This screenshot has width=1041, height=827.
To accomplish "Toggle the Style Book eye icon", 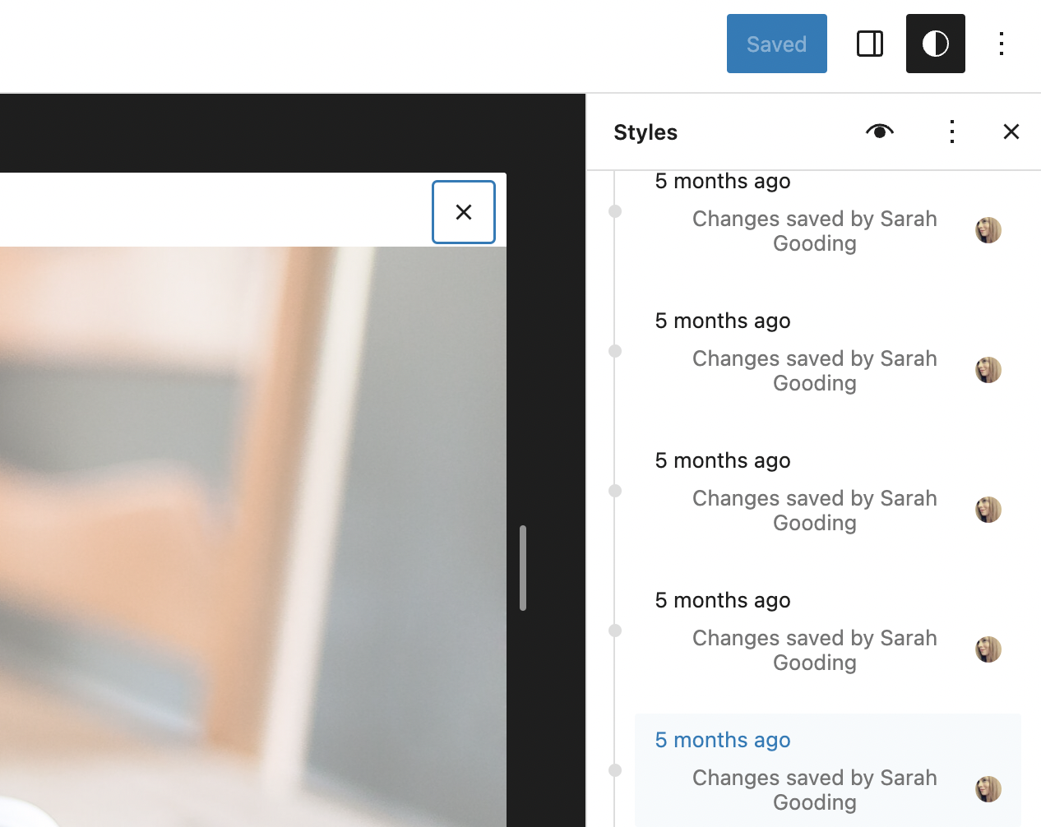I will pyautogui.click(x=879, y=132).
